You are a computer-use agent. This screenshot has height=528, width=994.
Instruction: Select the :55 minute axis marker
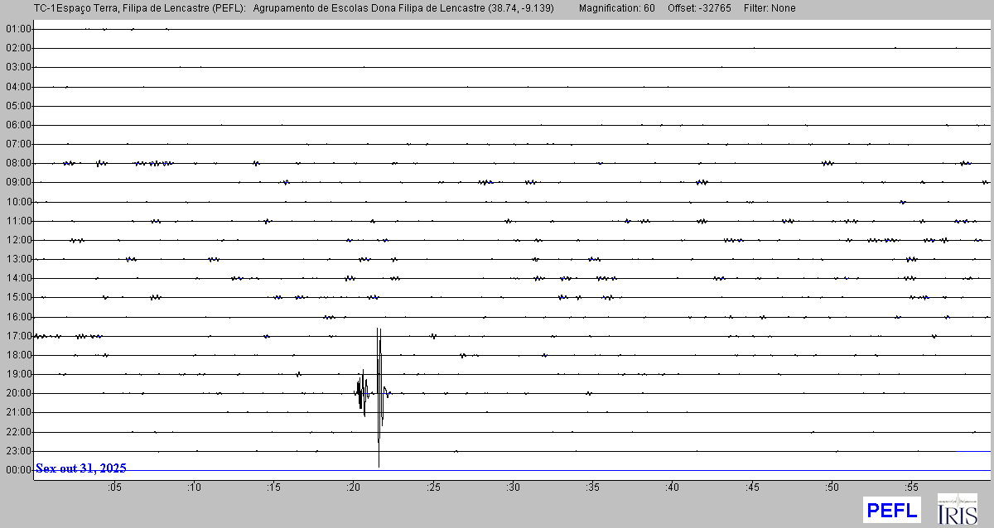click(912, 487)
